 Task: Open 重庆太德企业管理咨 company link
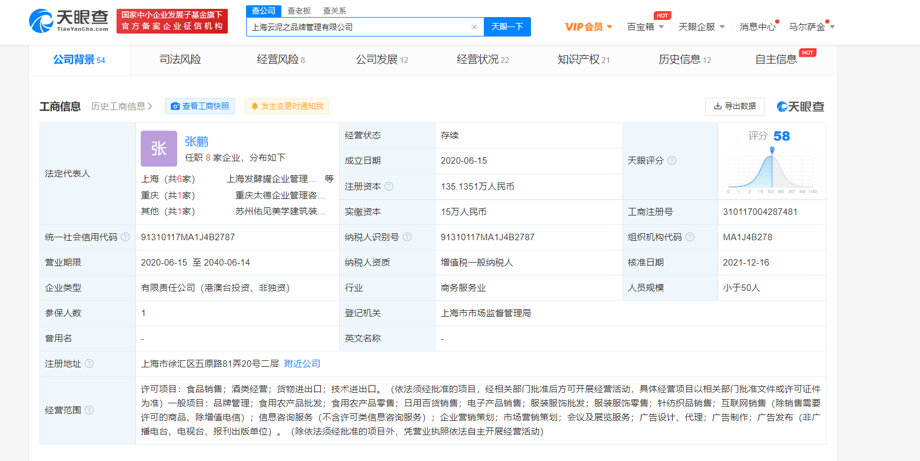point(280,195)
